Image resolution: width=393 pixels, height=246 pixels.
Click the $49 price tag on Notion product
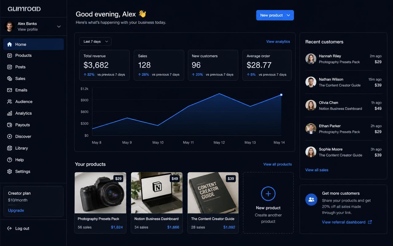click(x=175, y=179)
